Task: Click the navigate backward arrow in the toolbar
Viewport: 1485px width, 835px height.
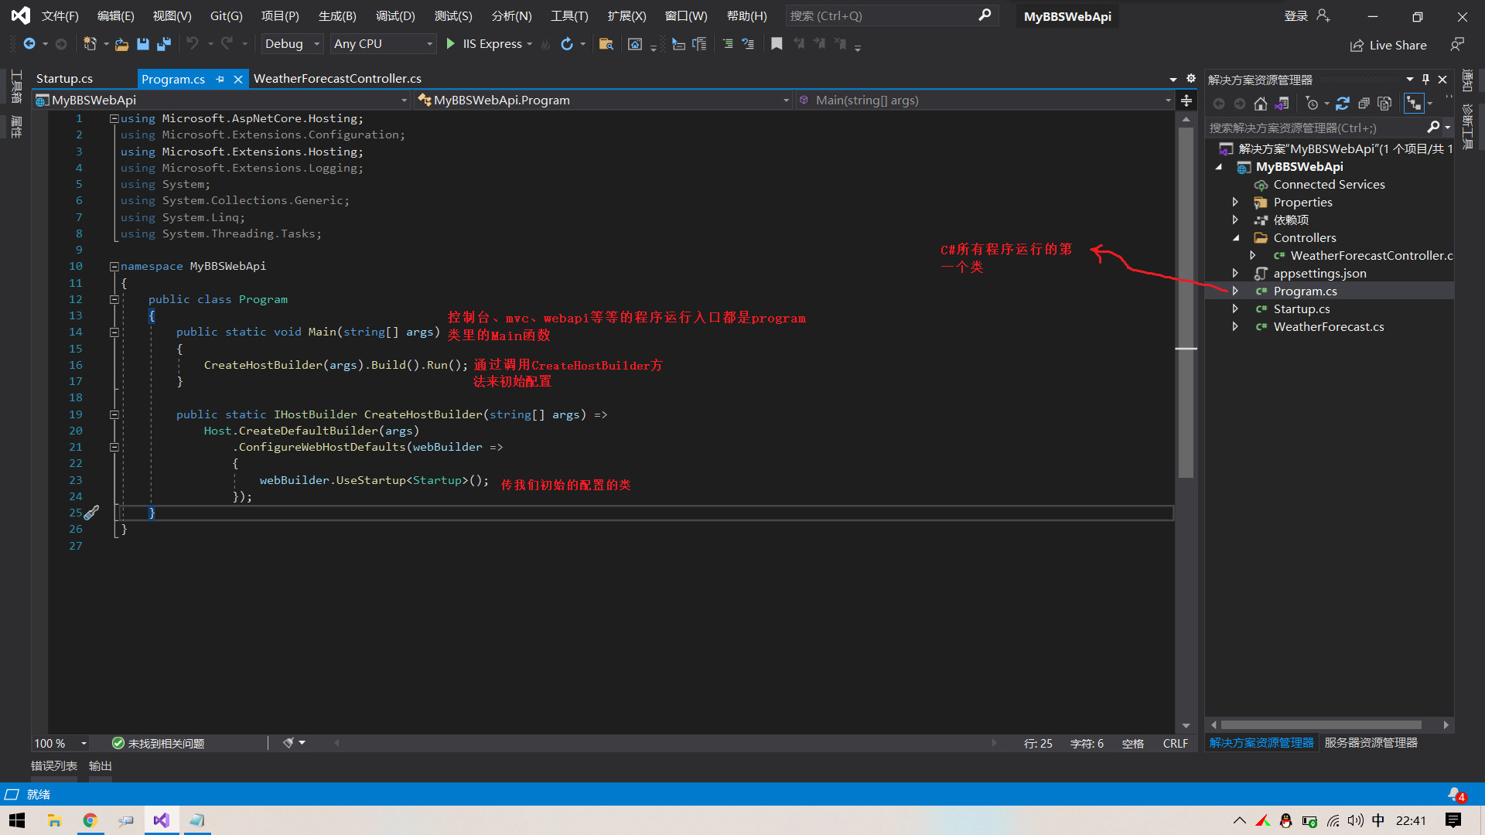Action: point(29,44)
